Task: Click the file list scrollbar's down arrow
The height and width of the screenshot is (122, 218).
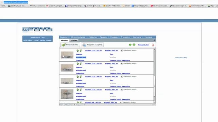Action: 154,102
